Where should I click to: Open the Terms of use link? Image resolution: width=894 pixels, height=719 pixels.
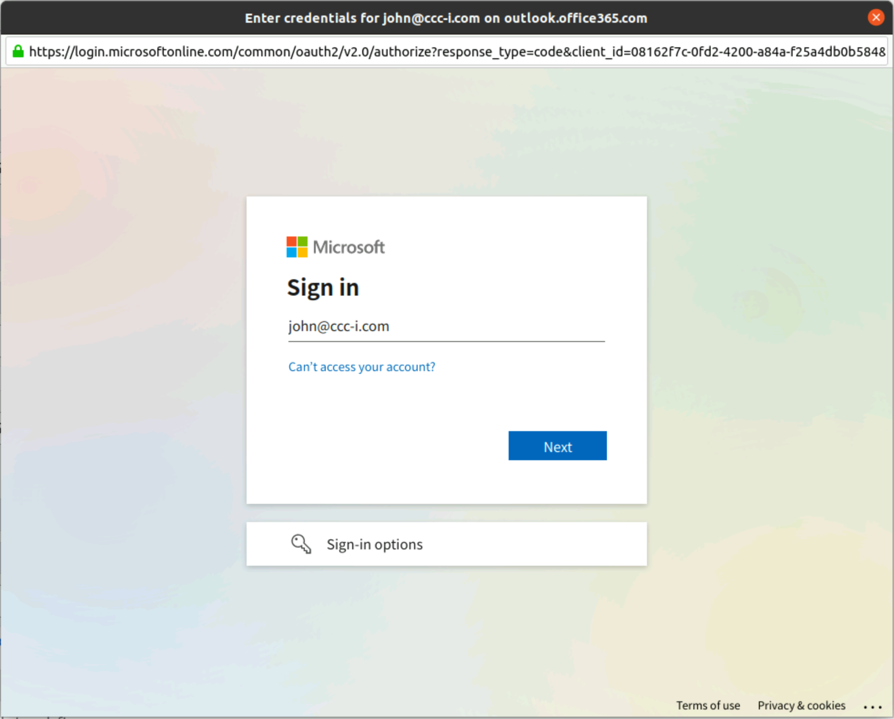[707, 705]
